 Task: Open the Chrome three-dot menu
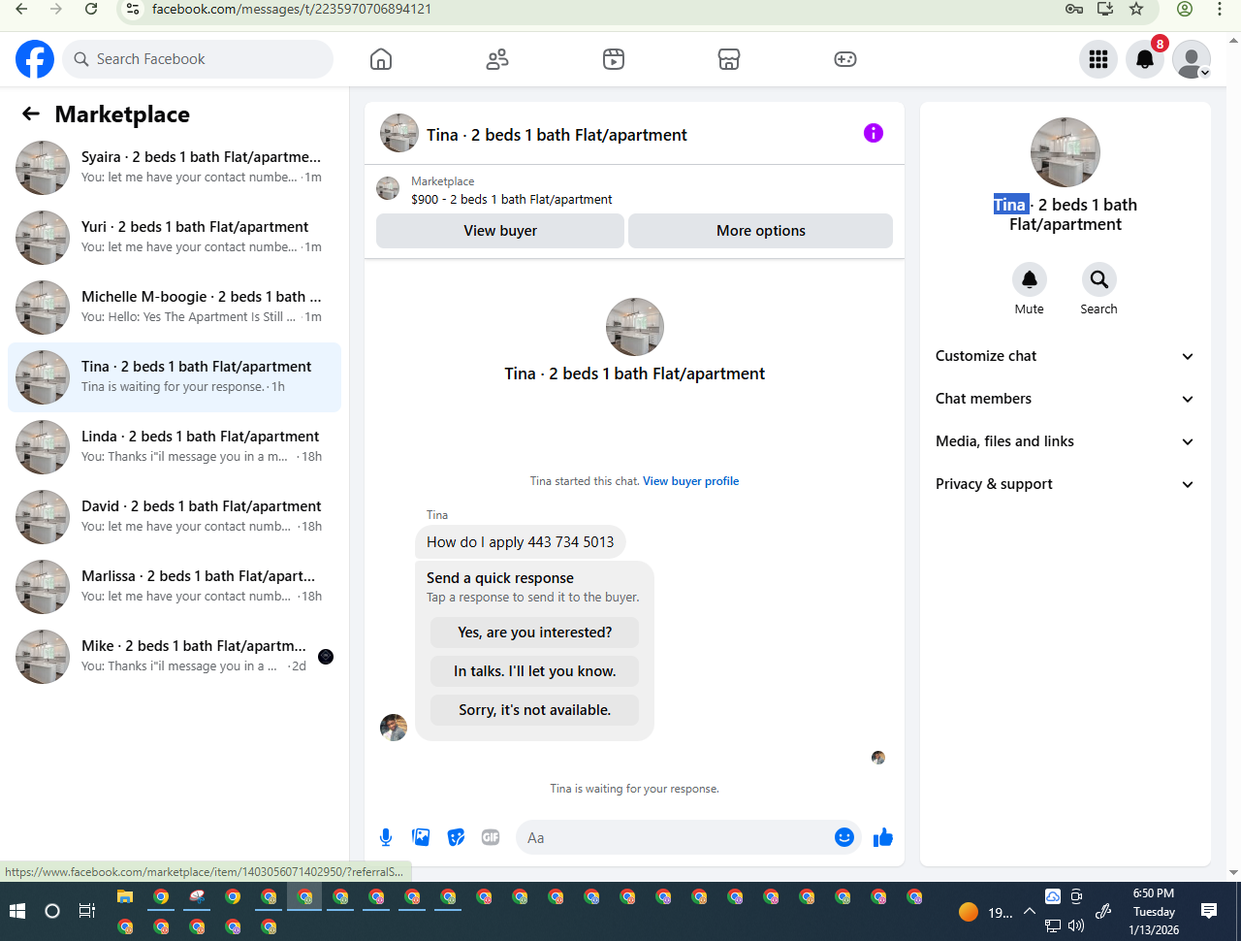click(x=1220, y=9)
